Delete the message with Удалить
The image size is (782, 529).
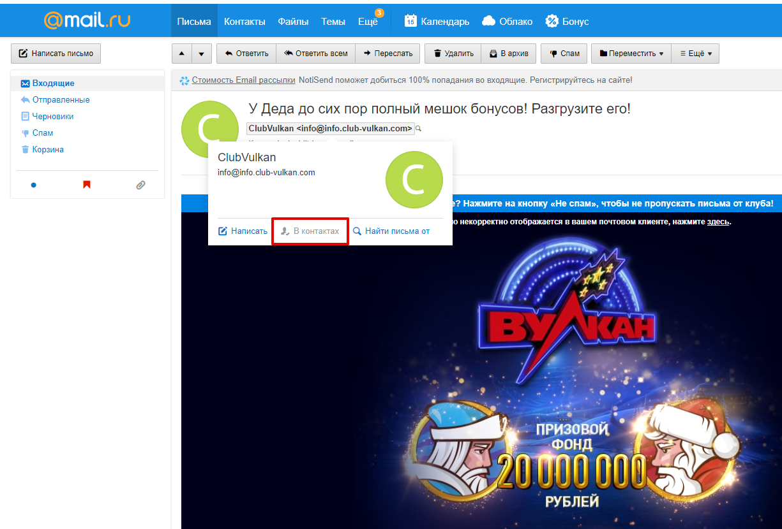point(453,54)
